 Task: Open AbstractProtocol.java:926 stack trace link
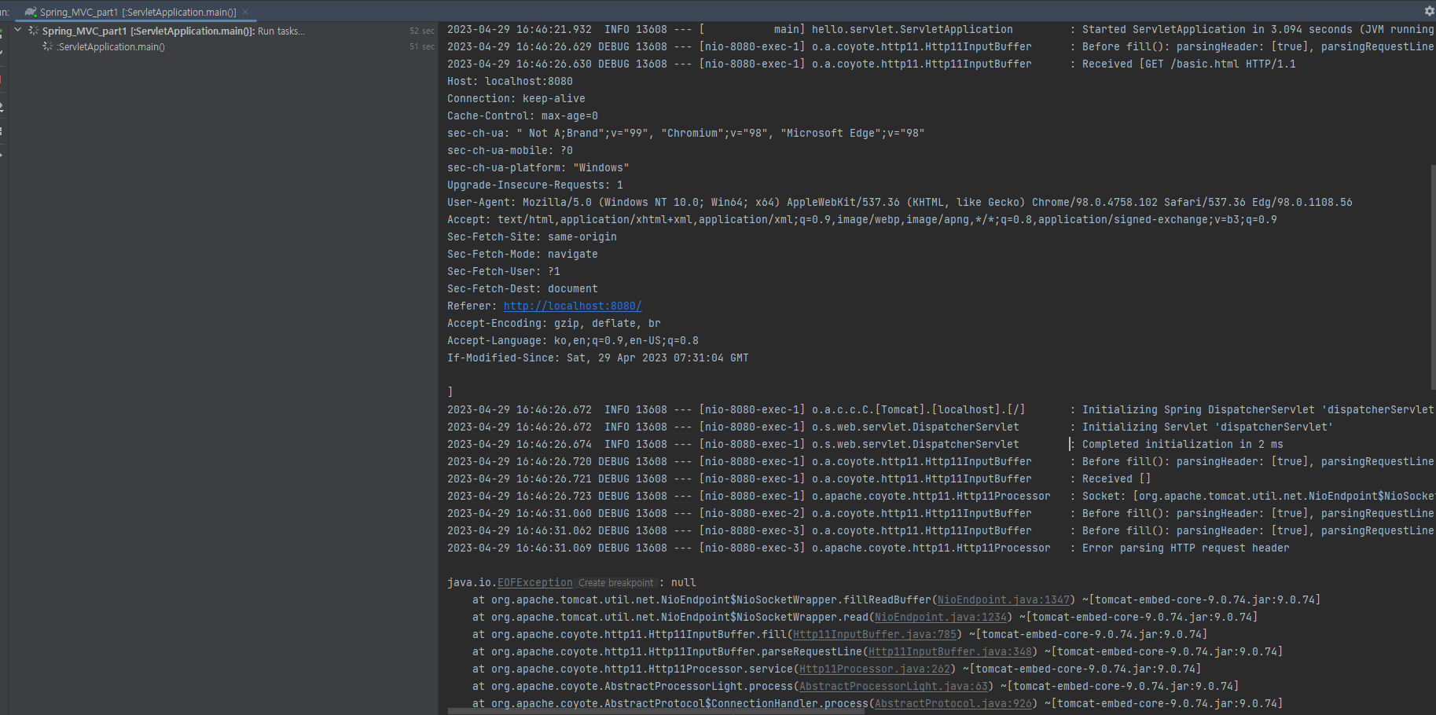[x=953, y=703]
